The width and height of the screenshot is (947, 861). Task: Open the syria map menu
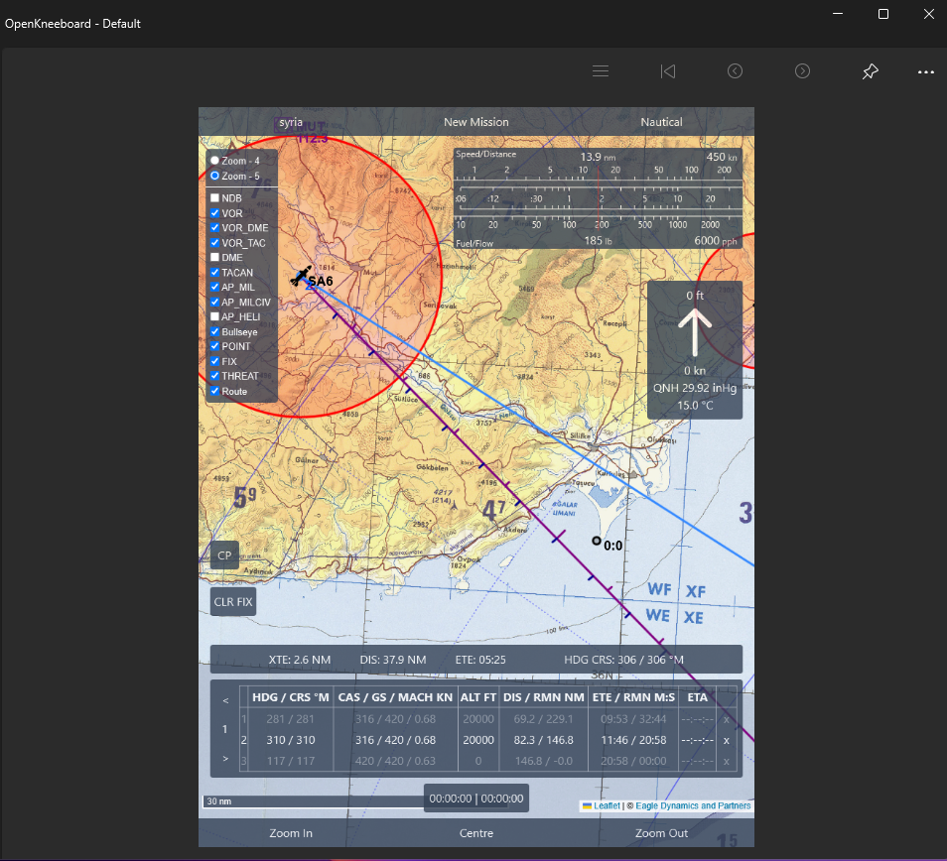291,122
